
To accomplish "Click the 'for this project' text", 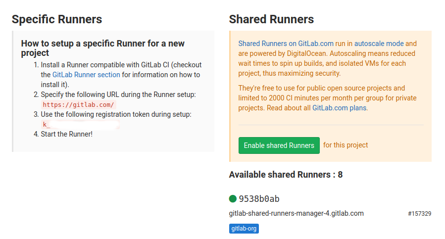I will click(346, 145).
